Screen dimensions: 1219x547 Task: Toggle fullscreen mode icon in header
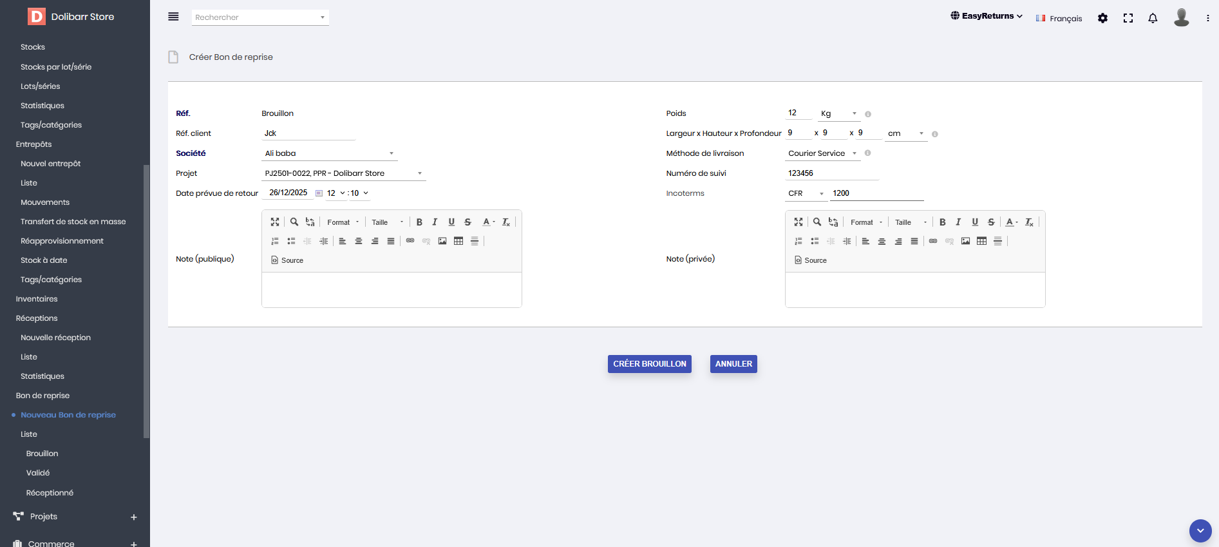[x=1128, y=18]
